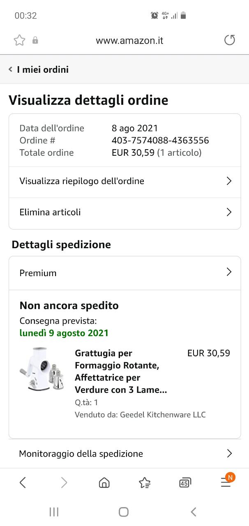This screenshot has width=249, height=526.
Task: Tap the bookmark star icon in address bar
Action: click(x=19, y=40)
